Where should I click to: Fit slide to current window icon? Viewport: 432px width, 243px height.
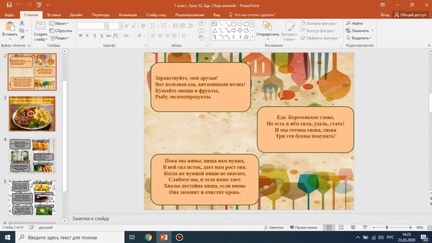pyautogui.click(x=429, y=227)
